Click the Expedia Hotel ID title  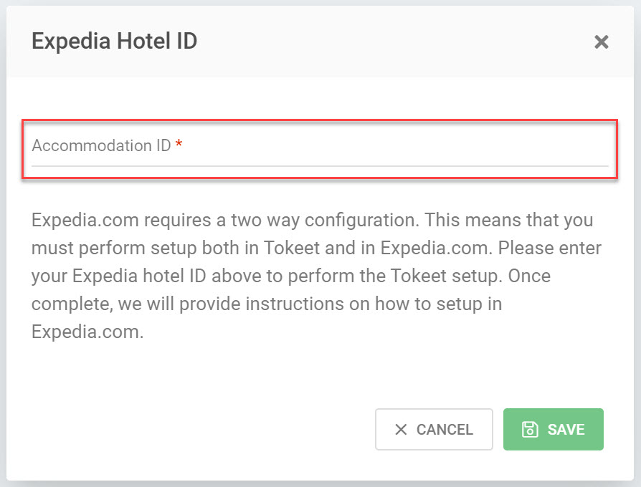point(115,42)
